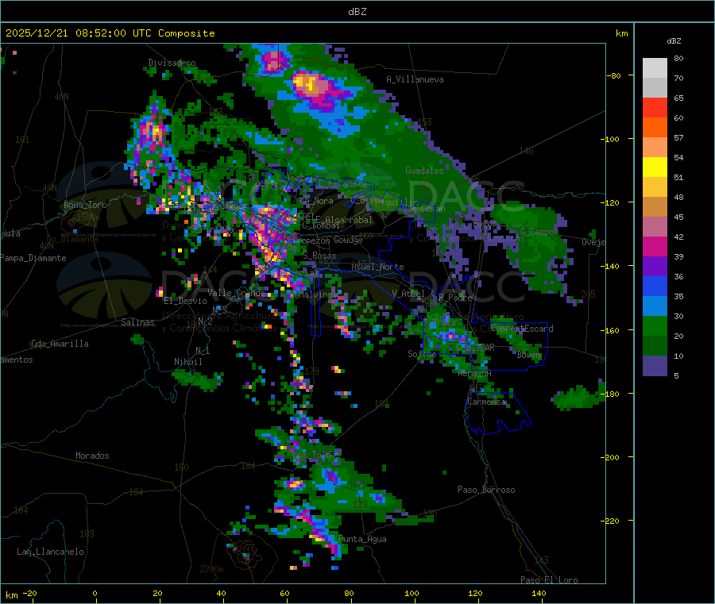This screenshot has width=715, height=604.
Task: Click the Morados location label
Action: [92, 456]
